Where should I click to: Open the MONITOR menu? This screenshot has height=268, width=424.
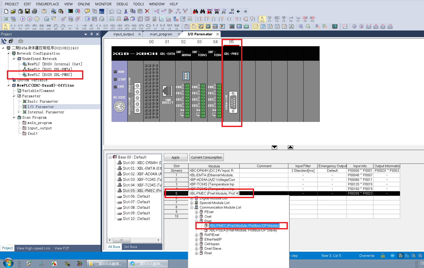click(103, 4)
